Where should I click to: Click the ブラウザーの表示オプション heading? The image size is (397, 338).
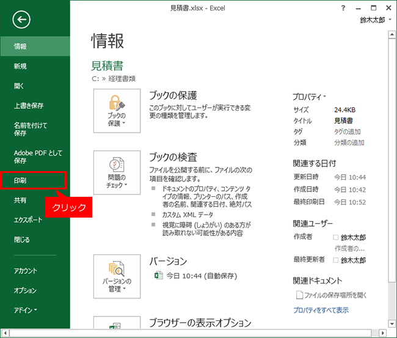point(200,323)
